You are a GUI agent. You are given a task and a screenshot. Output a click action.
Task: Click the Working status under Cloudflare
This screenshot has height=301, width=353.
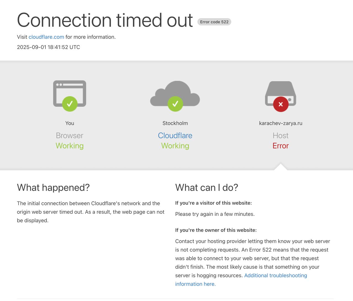[x=175, y=146]
